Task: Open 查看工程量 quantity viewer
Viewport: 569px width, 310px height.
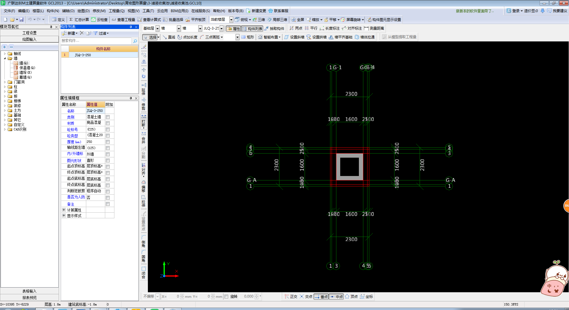Action: point(123,20)
